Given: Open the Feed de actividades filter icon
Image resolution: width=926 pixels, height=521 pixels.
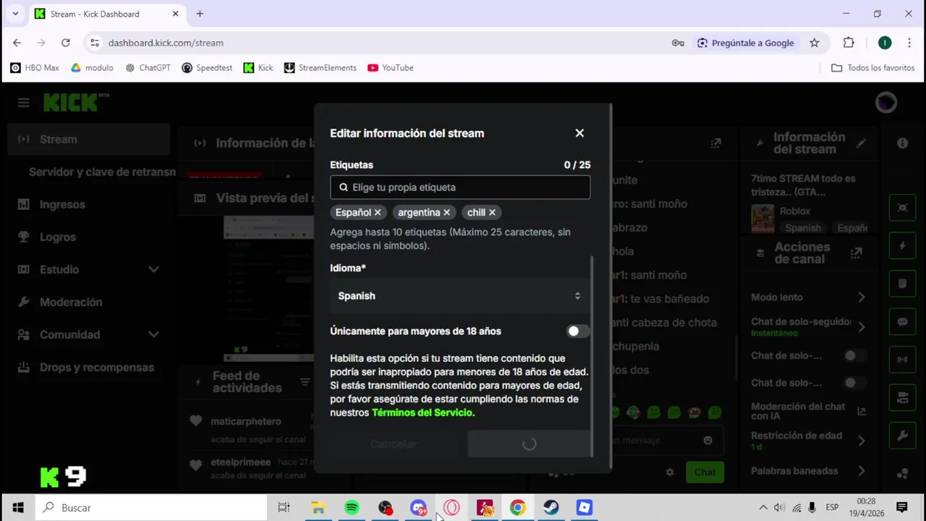Looking at the screenshot, I should pyautogui.click(x=305, y=382).
